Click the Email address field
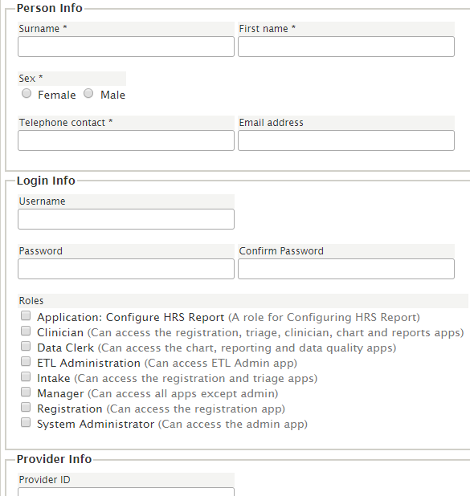Image resolution: width=470 pixels, height=496 pixels. click(x=346, y=140)
